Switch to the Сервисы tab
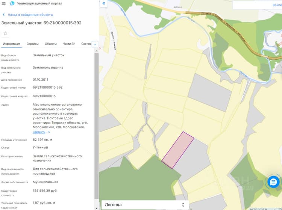The height and width of the screenshot is (210, 282). [33, 44]
